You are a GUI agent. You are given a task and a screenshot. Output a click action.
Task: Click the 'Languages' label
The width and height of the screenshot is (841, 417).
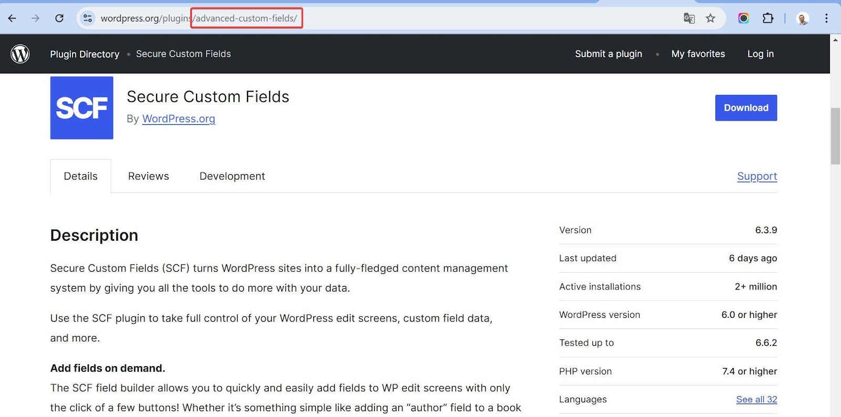point(583,400)
